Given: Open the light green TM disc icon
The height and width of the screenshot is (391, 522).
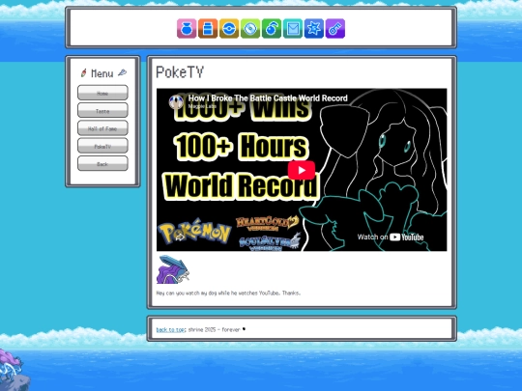Looking at the screenshot, I should [250, 29].
